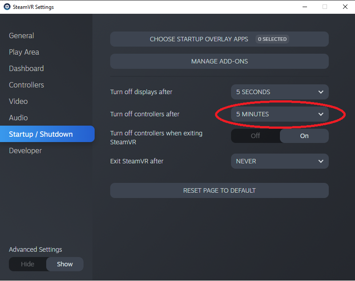Set controllers off when exiting to On
The image size is (355, 281).
coord(304,136)
